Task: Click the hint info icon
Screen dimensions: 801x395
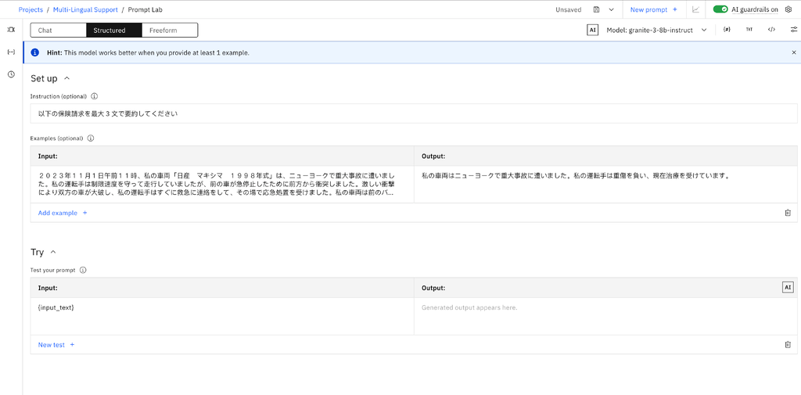Action: pyautogui.click(x=35, y=52)
